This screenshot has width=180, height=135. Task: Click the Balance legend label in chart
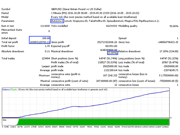point(6,89)
